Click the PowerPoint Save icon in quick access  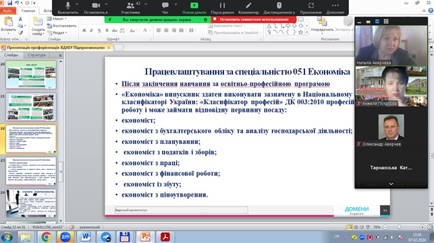[x=10, y=3]
